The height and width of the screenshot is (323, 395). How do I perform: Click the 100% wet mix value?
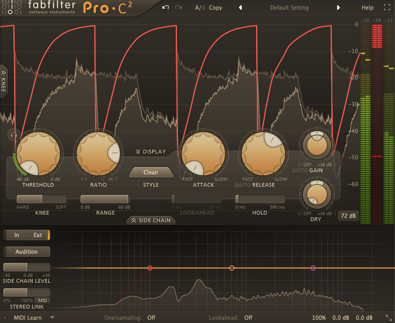pyautogui.click(x=319, y=318)
